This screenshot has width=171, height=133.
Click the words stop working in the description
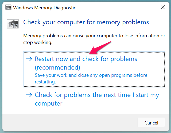tap(37, 42)
